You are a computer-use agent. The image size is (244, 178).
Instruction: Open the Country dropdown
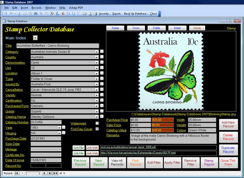[x=97, y=57]
